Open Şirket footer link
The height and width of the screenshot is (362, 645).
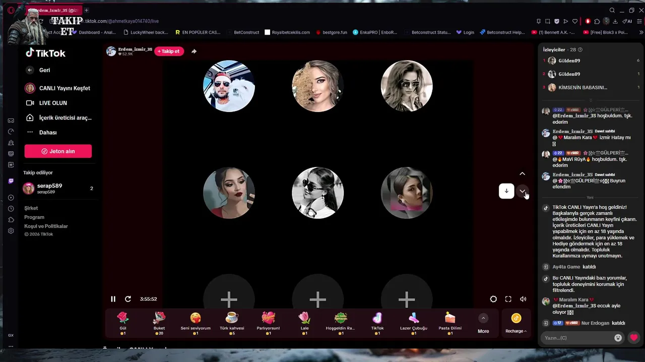pos(31,208)
